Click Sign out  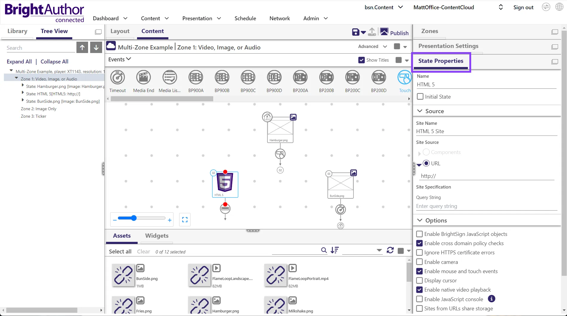tap(523, 7)
